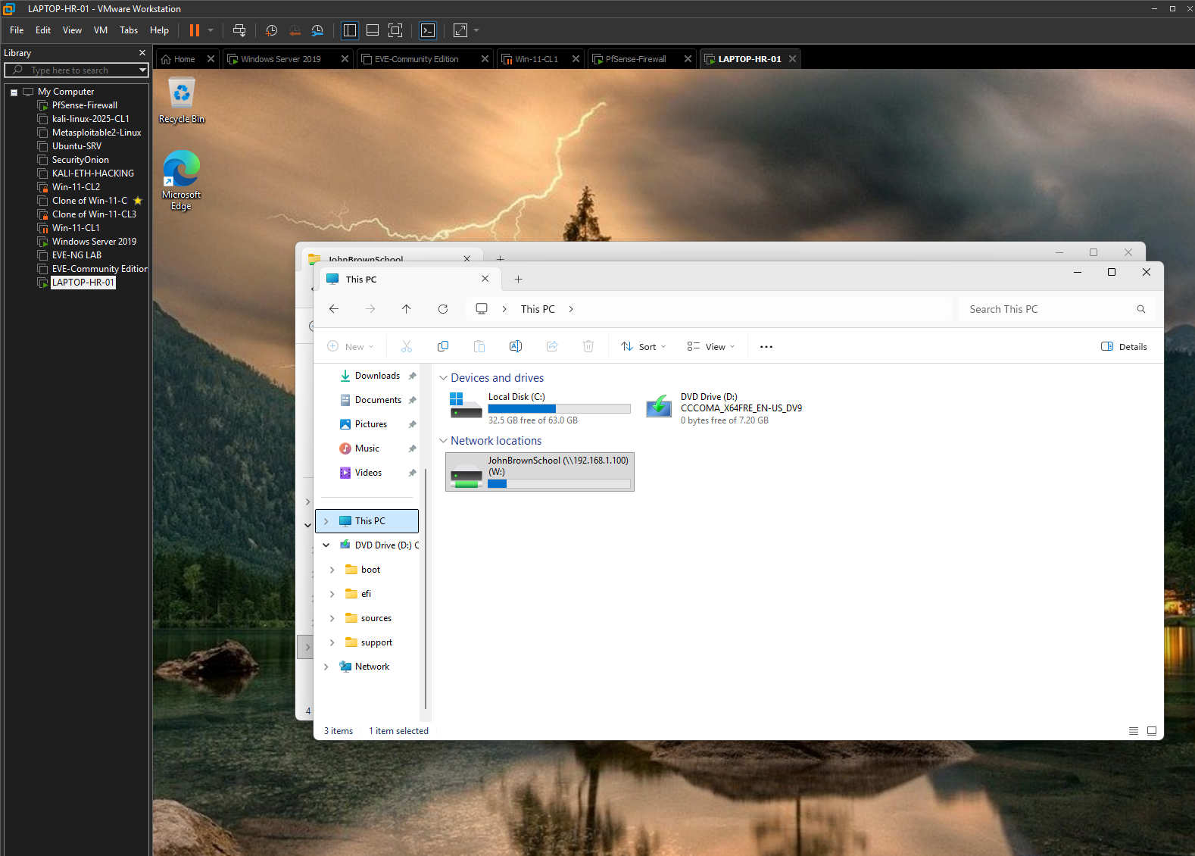Click the Send Ctrl+Alt+Del toolbar icon
This screenshot has height=856, width=1195.
pos(239,30)
